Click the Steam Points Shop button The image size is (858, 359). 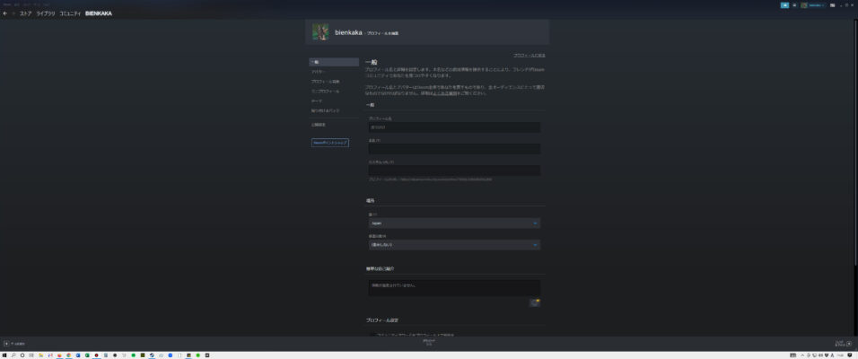330,143
